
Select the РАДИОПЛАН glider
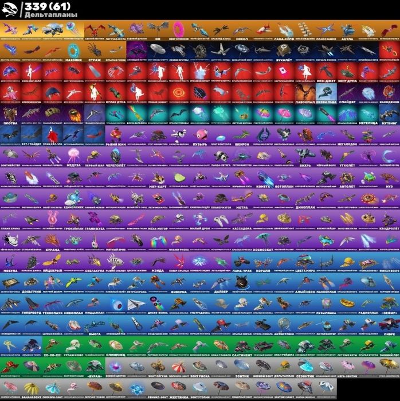(368, 304)
